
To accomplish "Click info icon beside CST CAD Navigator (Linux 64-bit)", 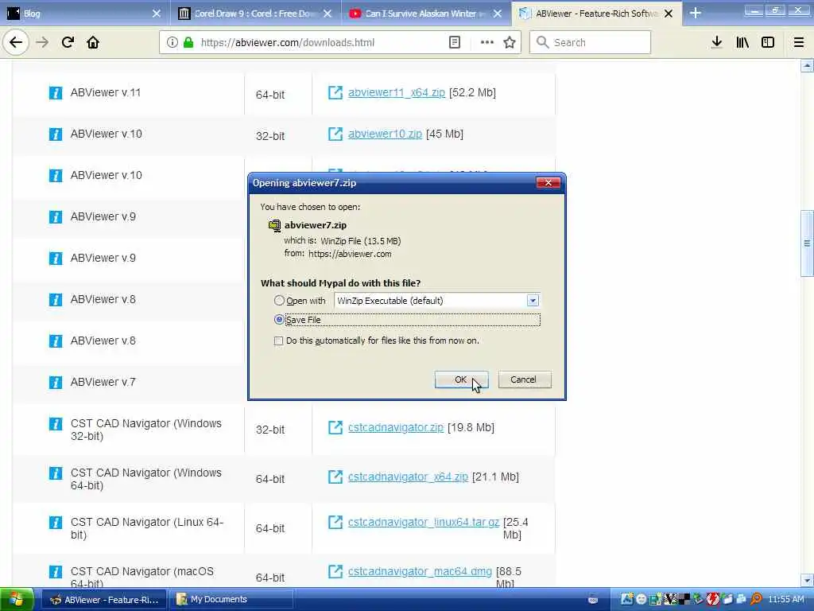I will pos(56,522).
